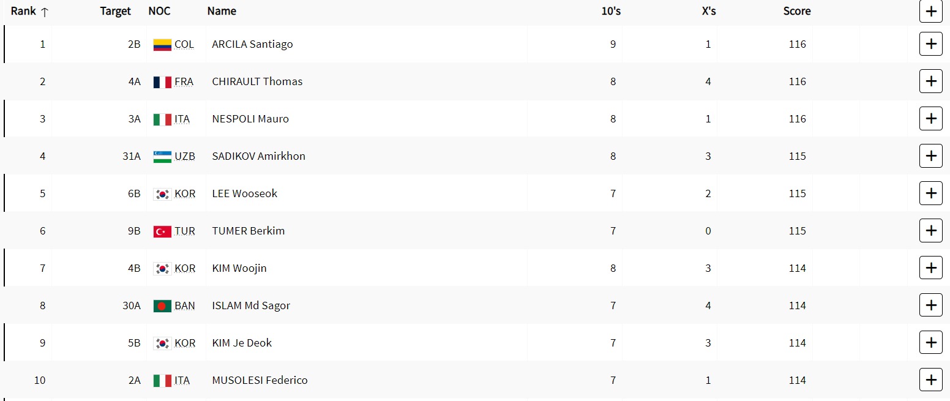Expand MUSOLESI Federico row
Image resolution: width=950 pixels, height=401 pixels.
coord(930,380)
